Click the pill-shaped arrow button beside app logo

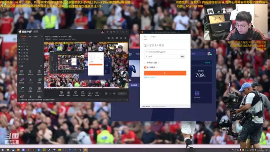(36, 32)
